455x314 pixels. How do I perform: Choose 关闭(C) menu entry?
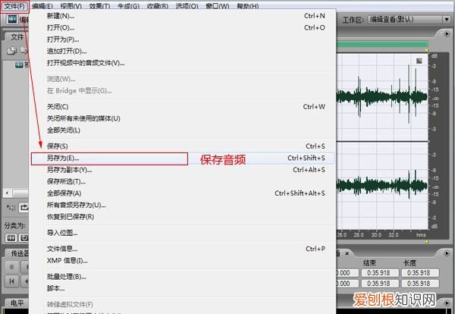[x=183, y=107]
